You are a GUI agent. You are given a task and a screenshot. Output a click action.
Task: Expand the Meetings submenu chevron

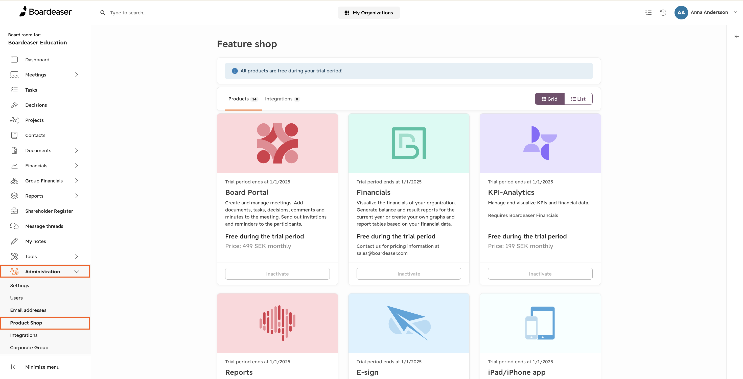coord(76,75)
